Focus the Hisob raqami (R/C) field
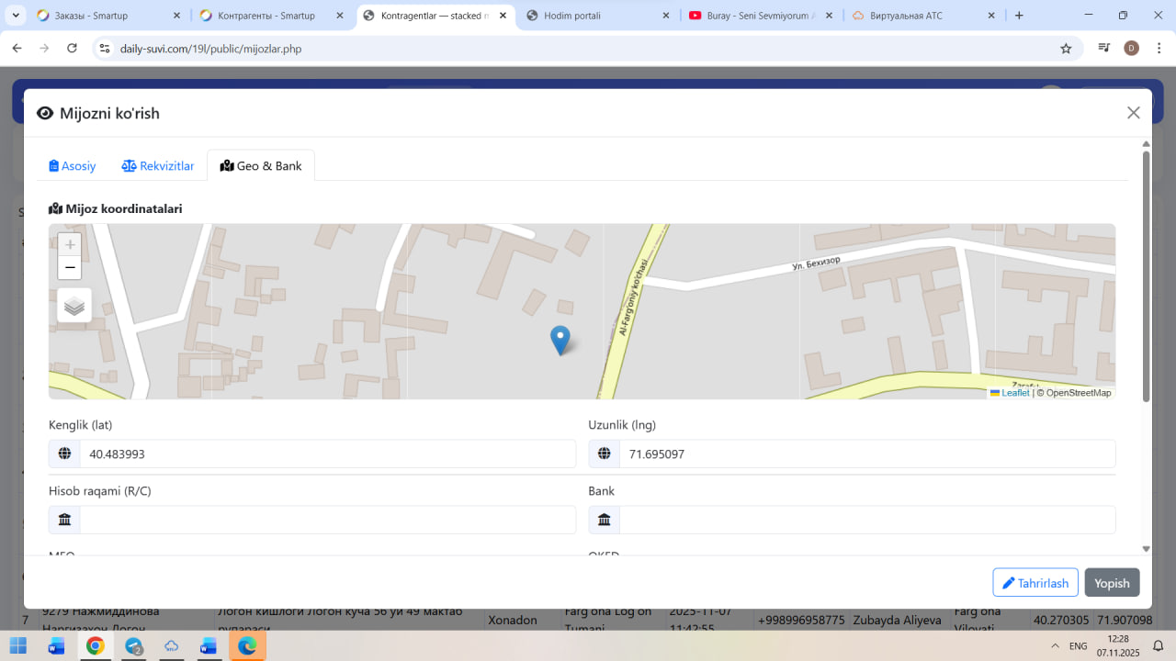The image size is (1176, 661). pos(326,520)
